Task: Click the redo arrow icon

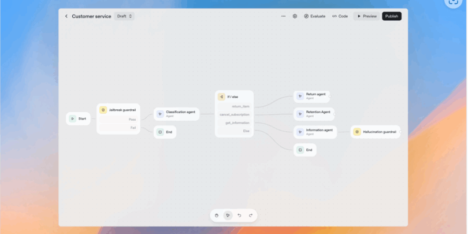Action: (251, 216)
